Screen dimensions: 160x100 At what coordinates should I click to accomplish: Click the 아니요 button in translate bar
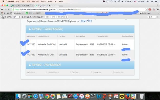pos(47,17)
